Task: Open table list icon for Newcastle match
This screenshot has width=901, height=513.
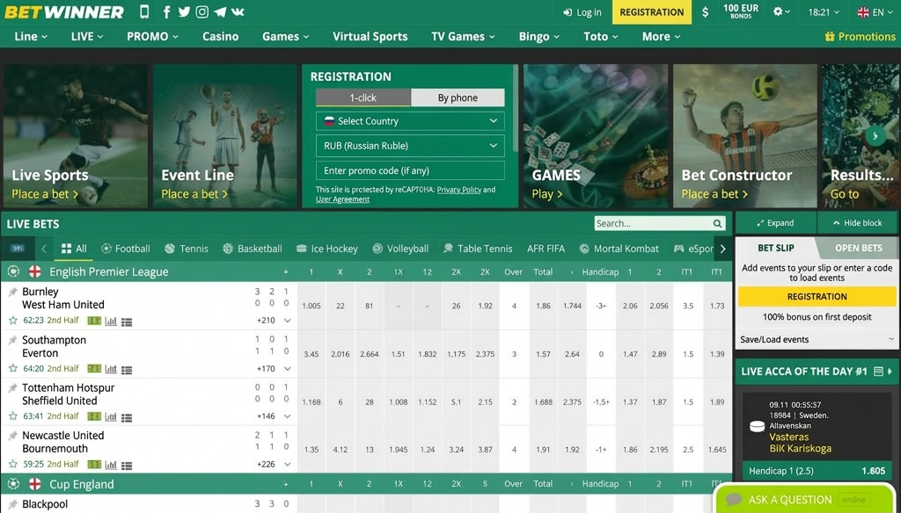Action: click(x=127, y=465)
